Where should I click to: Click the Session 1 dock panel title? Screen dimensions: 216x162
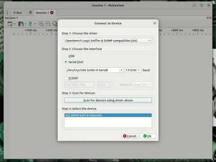[x=11, y=18]
